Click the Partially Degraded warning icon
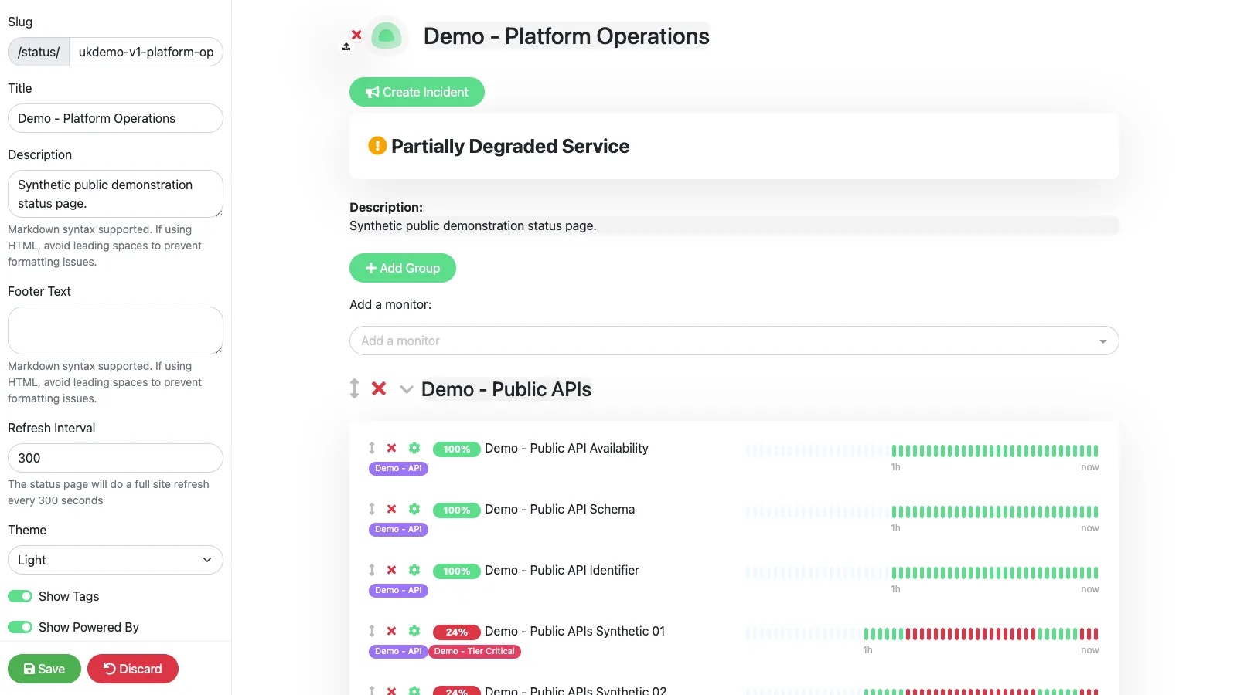Viewport: 1237px width, 695px height. click(x=377, y=145)
